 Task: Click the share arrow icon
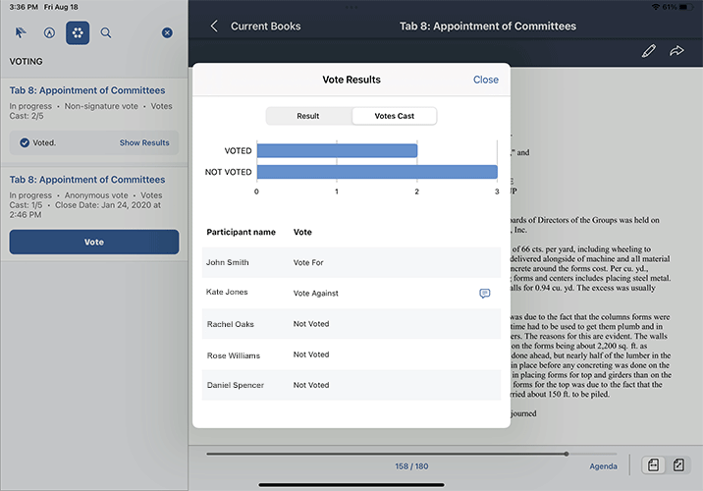point(676,51)
